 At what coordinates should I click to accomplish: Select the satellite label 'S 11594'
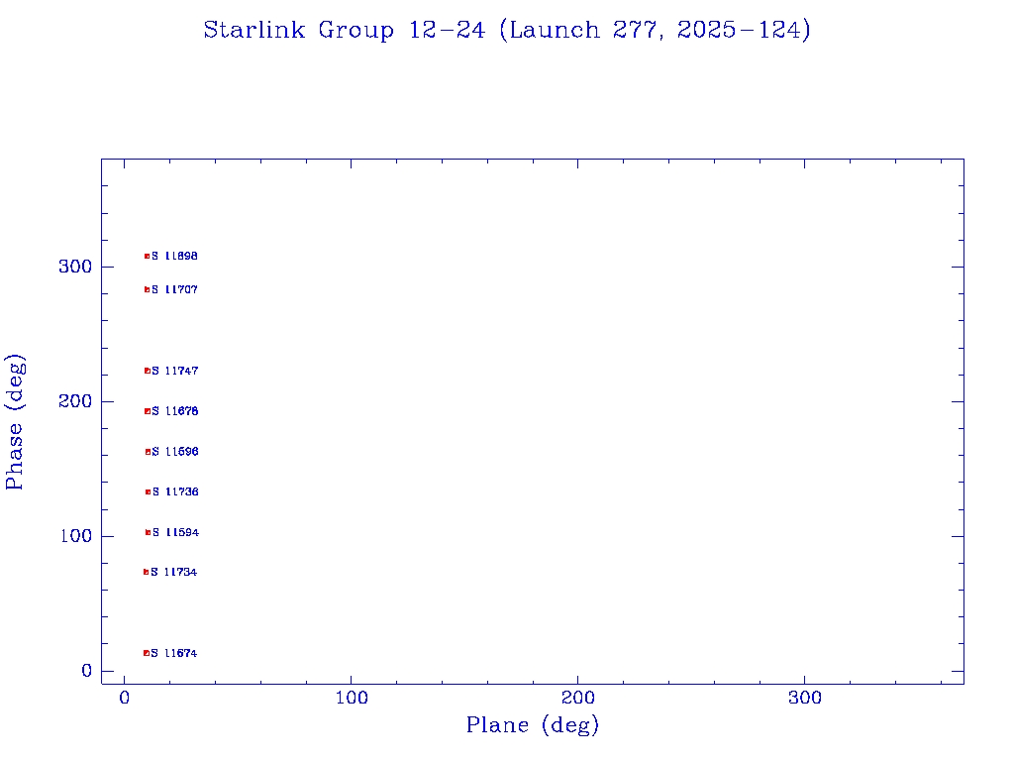click(176, 532)
